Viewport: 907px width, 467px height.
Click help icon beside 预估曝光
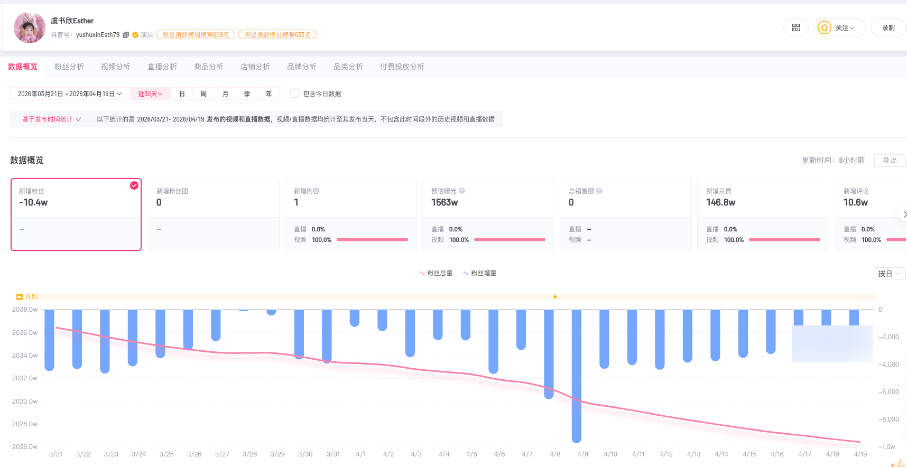coord(462,191)
